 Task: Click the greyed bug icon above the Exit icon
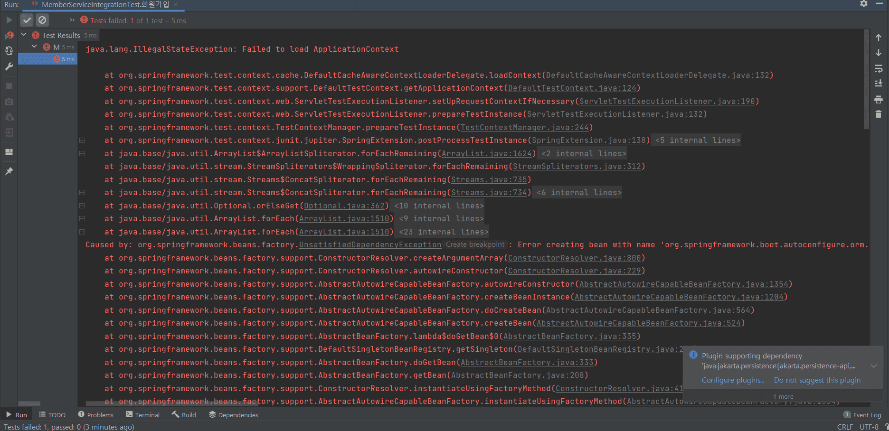tap(9, 117)
